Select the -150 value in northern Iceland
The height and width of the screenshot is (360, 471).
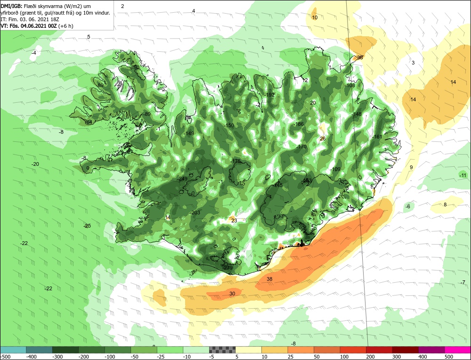click(228, 125)
